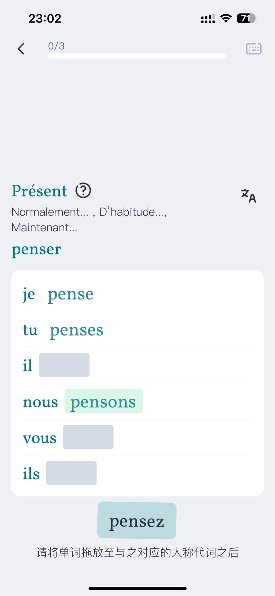Open the keyboard input mode icon
The width and height of the screenshot is (275, 596).
[x=254, y=49]
